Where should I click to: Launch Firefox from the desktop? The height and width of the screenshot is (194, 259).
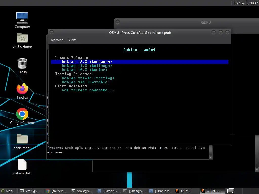click(22, 91)
